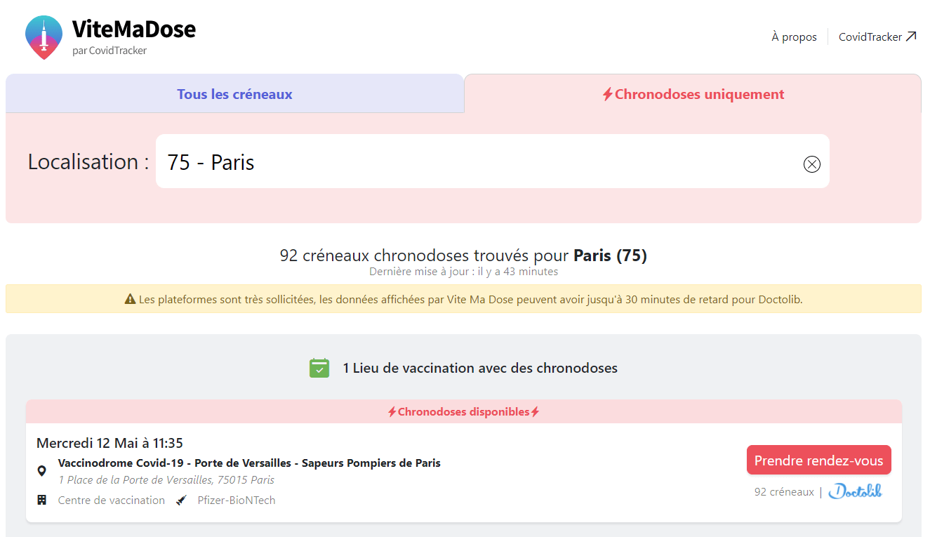Click the 92 créneaux label
This screenshot has height=537, width=930.
pyautogui.click(x=784, y=491)
